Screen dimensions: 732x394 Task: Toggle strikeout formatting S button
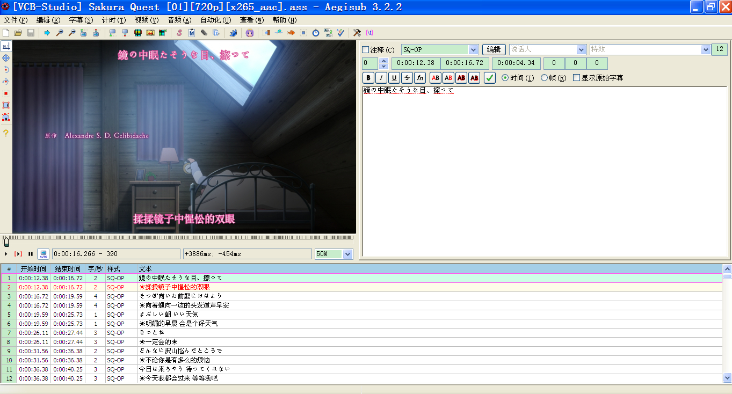(407, 78)
